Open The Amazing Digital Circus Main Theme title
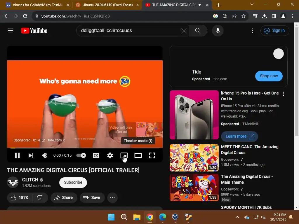Image resolution: width=299 pixels, height=224 pixels. [x=247, y=179]
